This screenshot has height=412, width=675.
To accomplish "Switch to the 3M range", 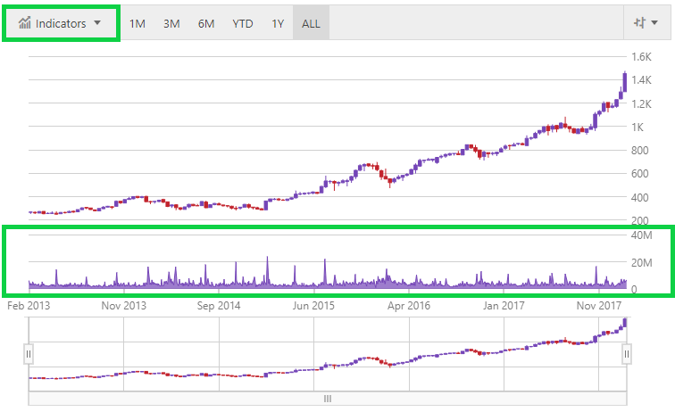I will [171, 23].
